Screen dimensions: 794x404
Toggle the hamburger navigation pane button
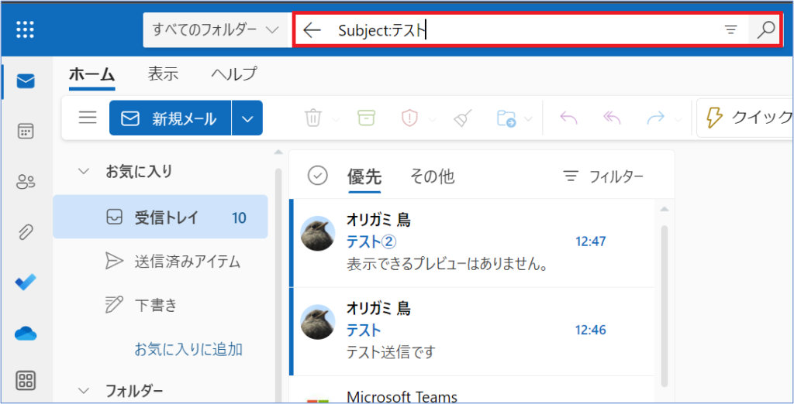pyautogui.click(x=88, y=118)
